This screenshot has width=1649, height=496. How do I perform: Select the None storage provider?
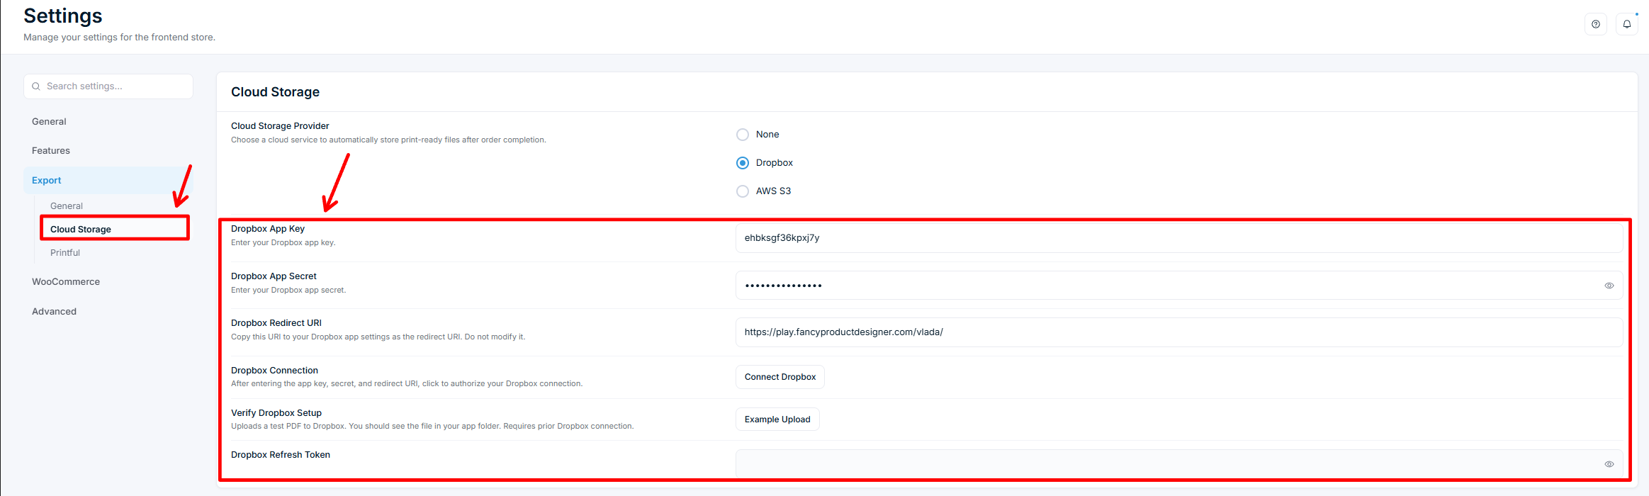[743, 135]
